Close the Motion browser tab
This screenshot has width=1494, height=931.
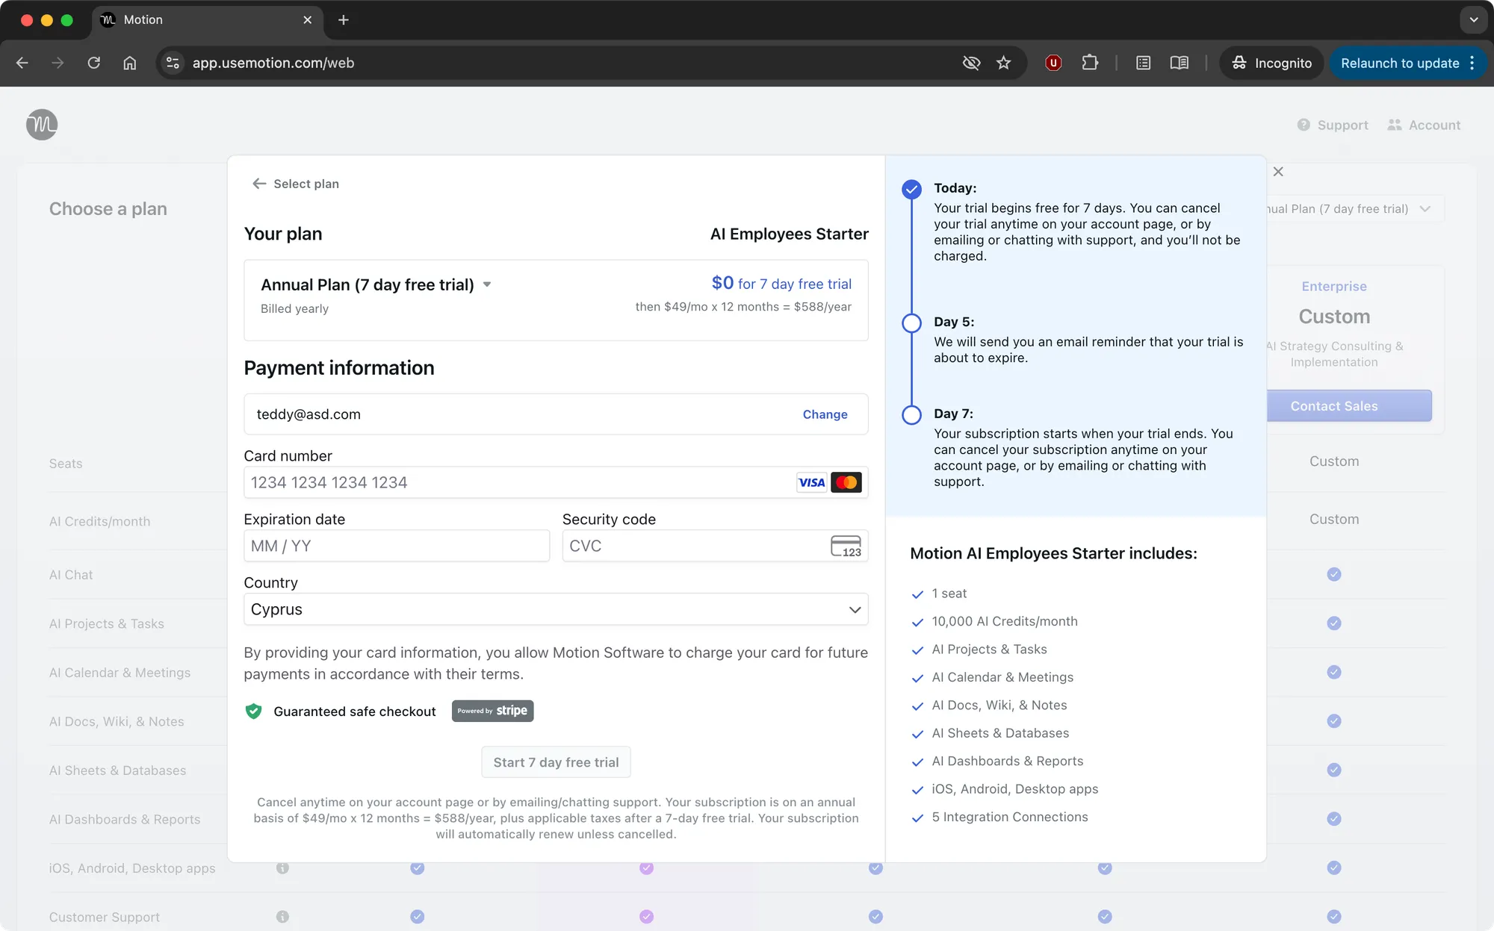(307, 20)
